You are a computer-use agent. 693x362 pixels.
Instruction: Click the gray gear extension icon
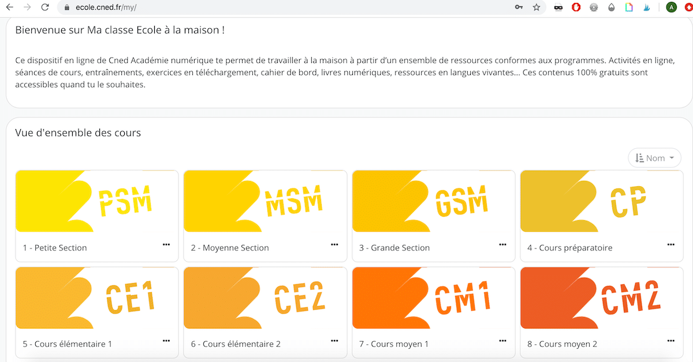pos(593,7)
